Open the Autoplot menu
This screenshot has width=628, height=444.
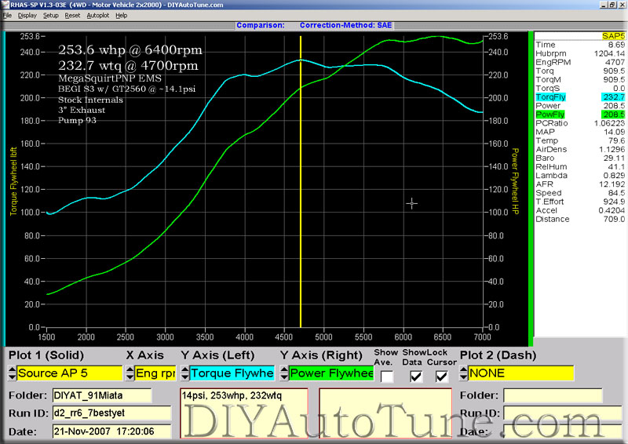click(x=97, y=16)
